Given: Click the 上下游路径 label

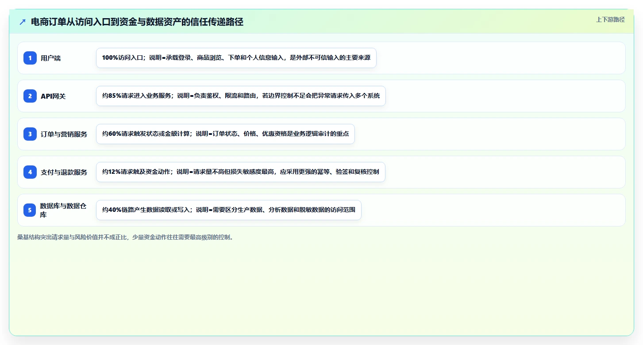Looking at the screenshot, I should pyautogui.click(x=610, y=19).
